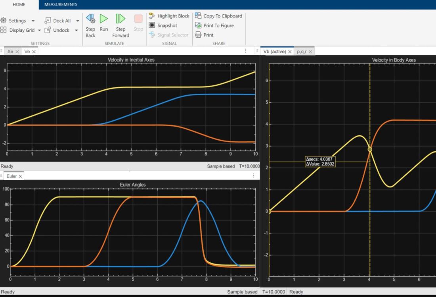
Task: Click the Step Back icon
Action: point(90,19)
